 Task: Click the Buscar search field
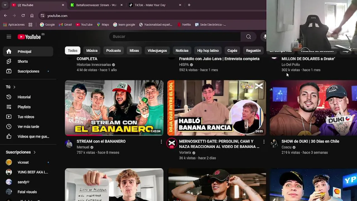tap(175, 37)
